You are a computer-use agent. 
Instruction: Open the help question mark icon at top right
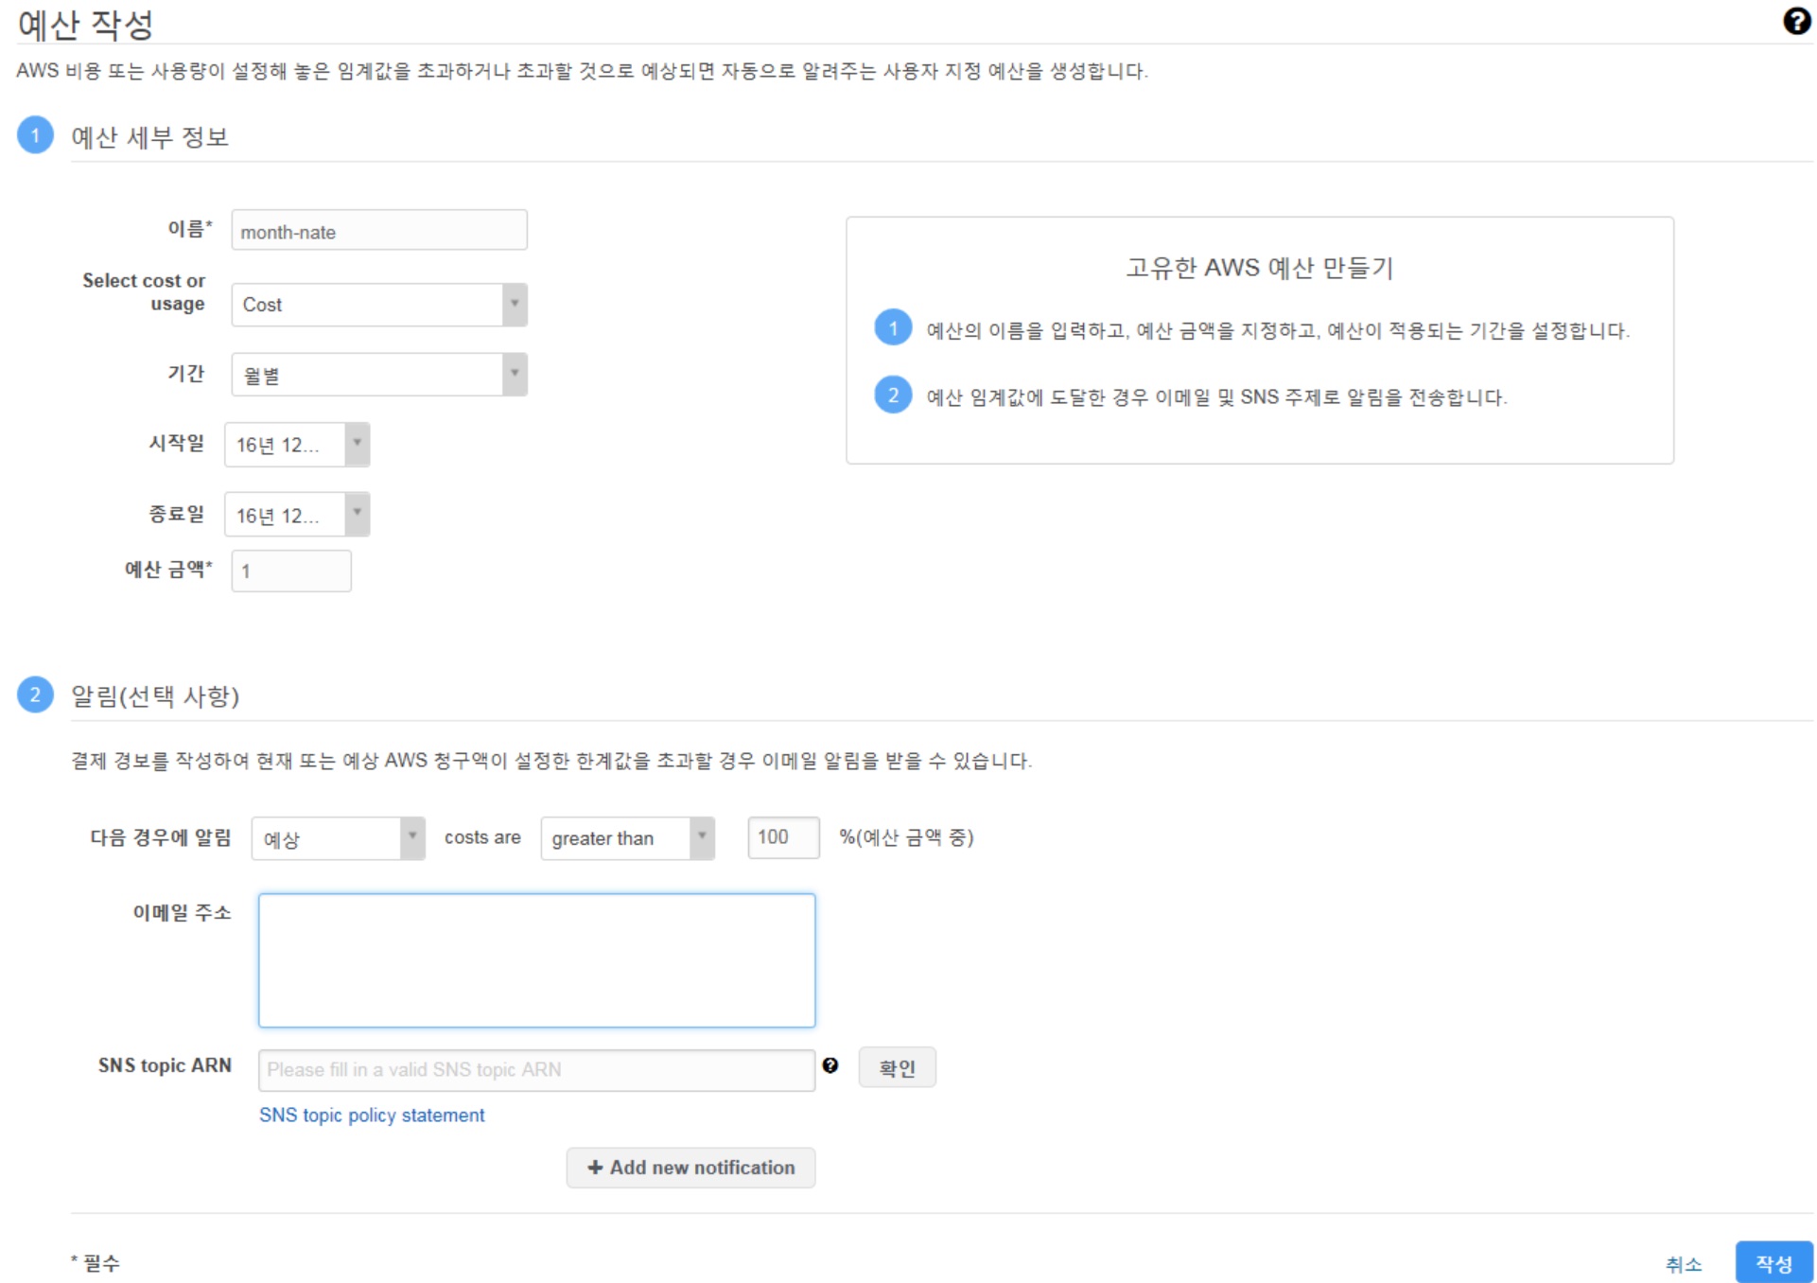point(1795,21)
